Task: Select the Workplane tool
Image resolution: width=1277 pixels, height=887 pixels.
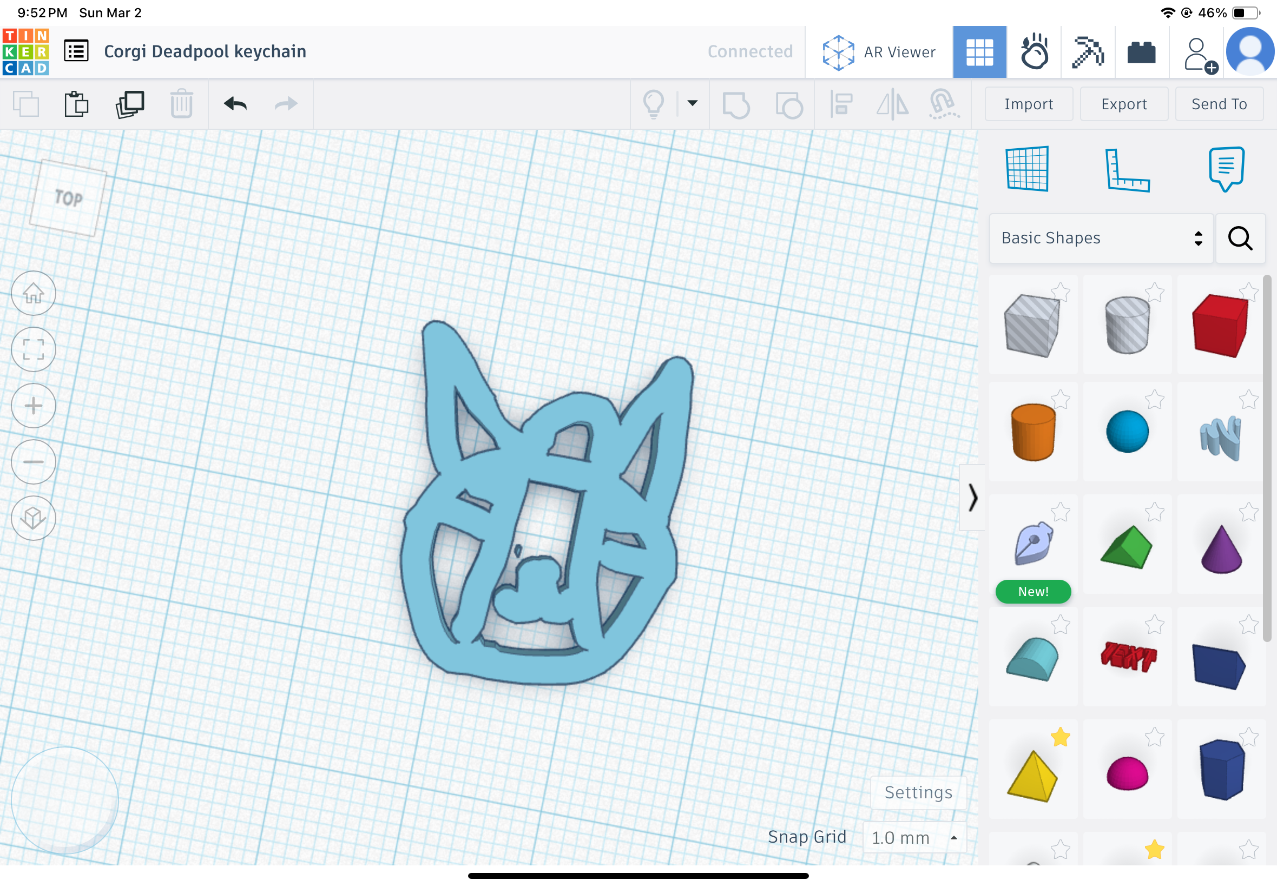Action: (1028, 169)
